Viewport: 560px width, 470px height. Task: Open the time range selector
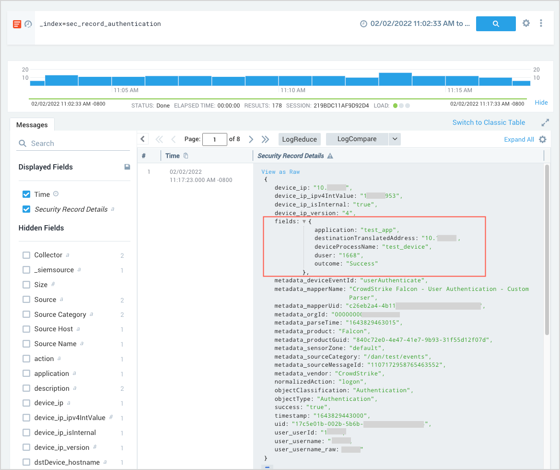[415, 24]
